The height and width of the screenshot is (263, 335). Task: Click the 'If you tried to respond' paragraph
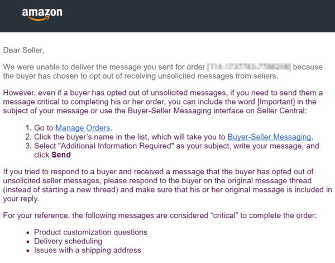point(167,185)
